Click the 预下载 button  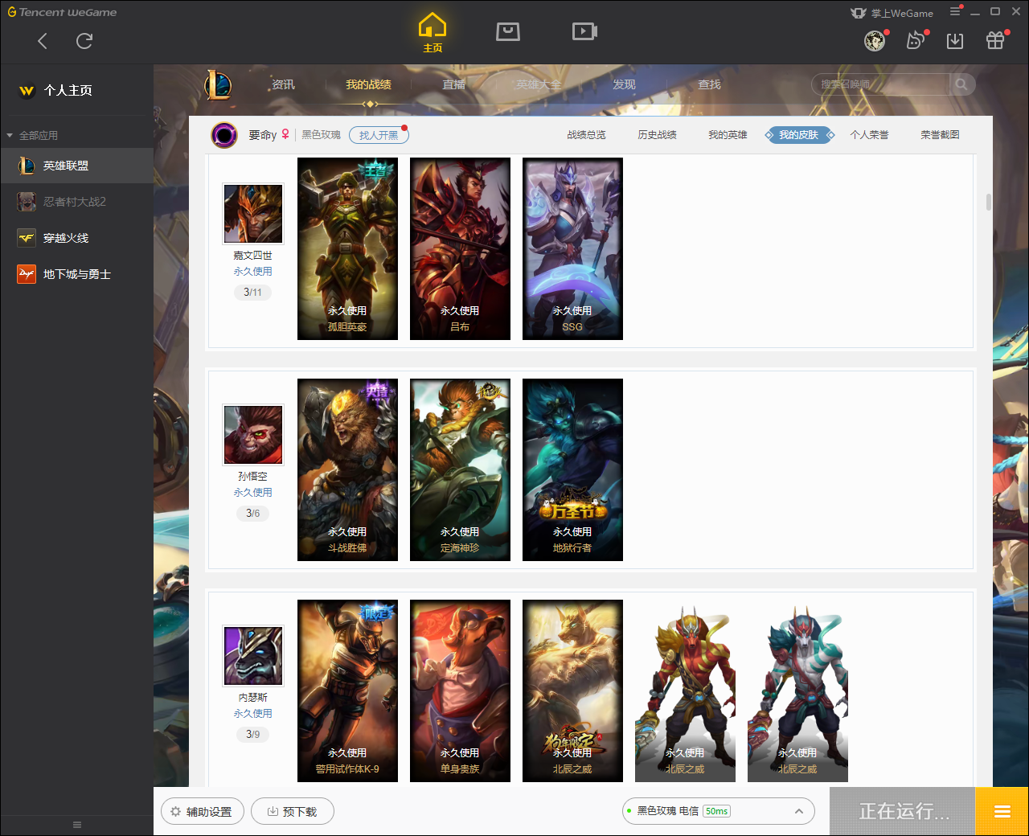pyautogui.click(x=292, y=812)
